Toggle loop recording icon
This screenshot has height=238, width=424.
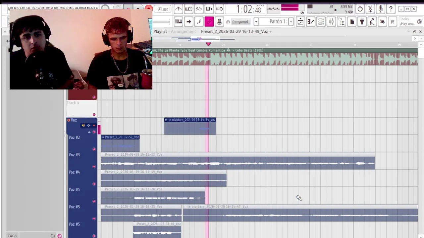pos(219,9)
